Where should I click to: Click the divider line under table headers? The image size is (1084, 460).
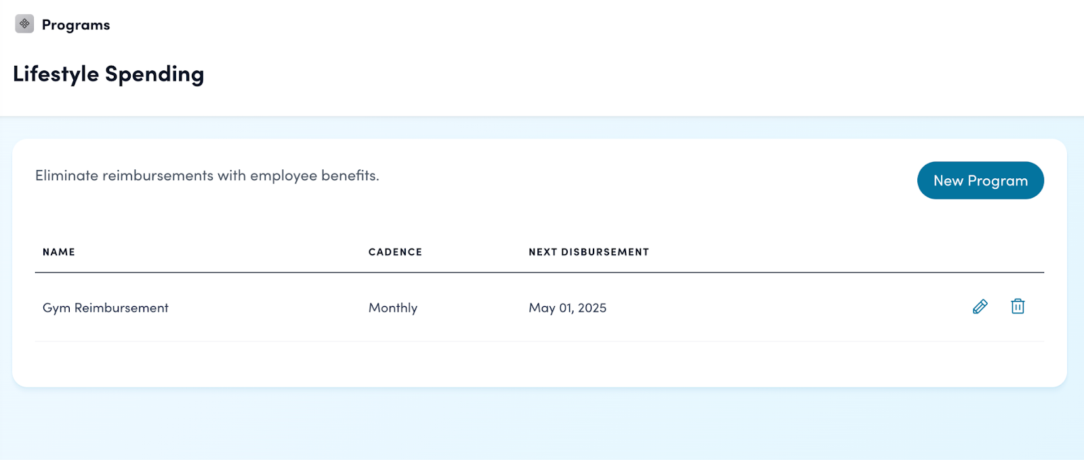539,272
